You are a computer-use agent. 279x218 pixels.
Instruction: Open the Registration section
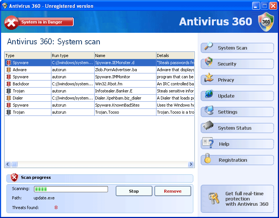237,160
